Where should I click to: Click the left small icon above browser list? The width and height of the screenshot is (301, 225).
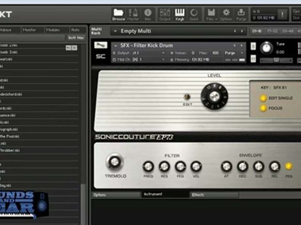pyautogui.click(x=68, y=47)
